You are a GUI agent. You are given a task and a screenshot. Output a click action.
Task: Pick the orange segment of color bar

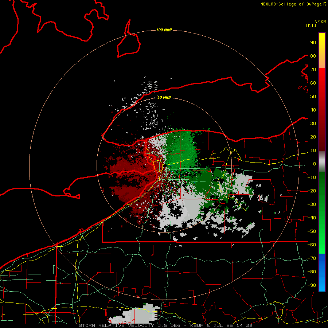tap(322, 62)
